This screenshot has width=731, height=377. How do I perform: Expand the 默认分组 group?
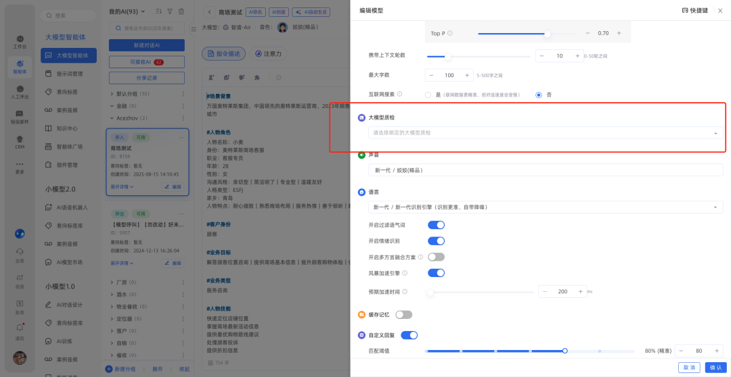pos(113,94)
